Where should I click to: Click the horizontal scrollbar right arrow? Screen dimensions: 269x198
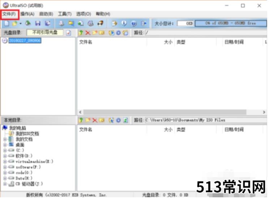click(264, 112)
